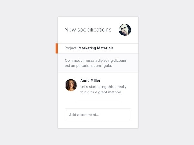Click the word "Miller" in commenter name
The image size is (194, 145).
coord(95,80)
